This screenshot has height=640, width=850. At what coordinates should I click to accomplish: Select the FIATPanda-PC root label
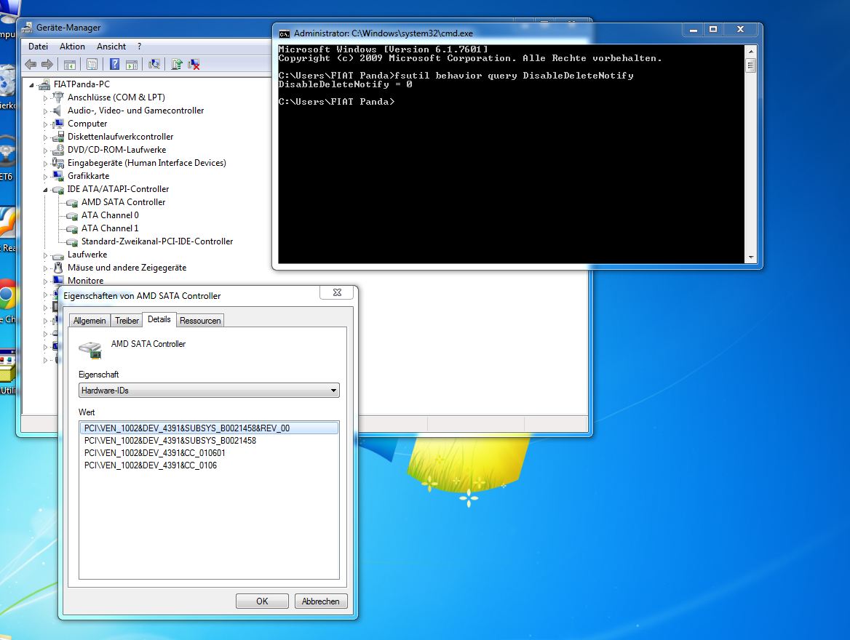pyautogui.click(x=82, y=84)
